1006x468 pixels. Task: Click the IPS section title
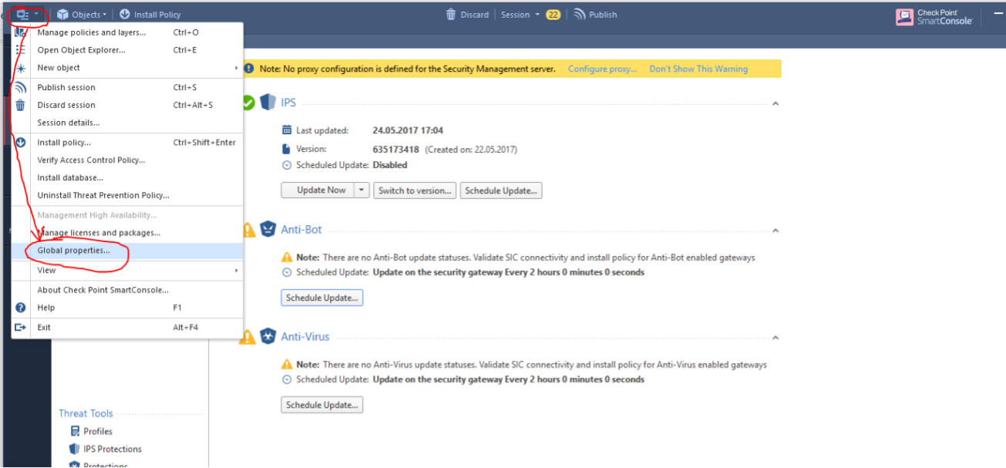(x=288, y=103)
